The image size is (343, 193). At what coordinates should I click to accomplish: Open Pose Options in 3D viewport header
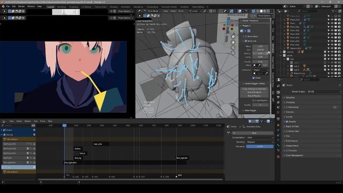pyautogui.click(x=265, y=16)
